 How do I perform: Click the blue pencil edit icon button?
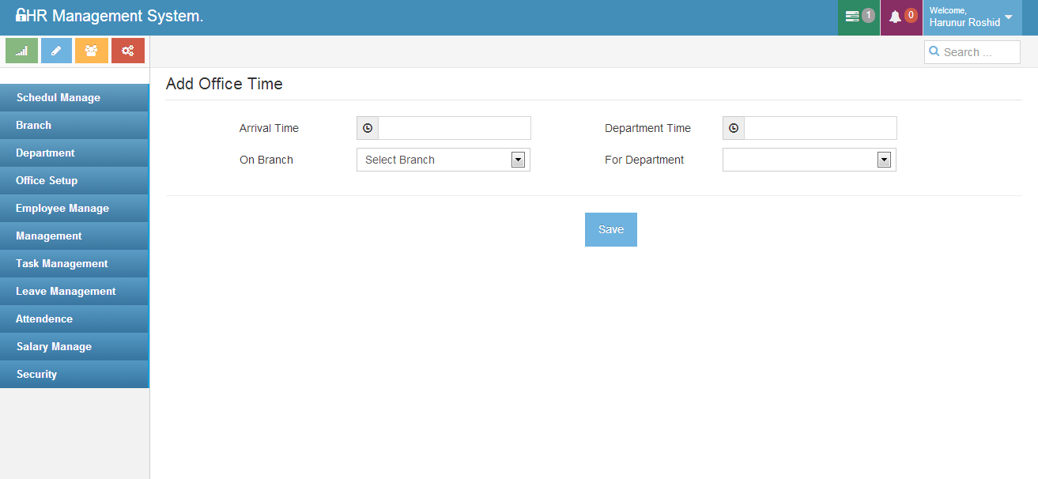pos(56,51)
